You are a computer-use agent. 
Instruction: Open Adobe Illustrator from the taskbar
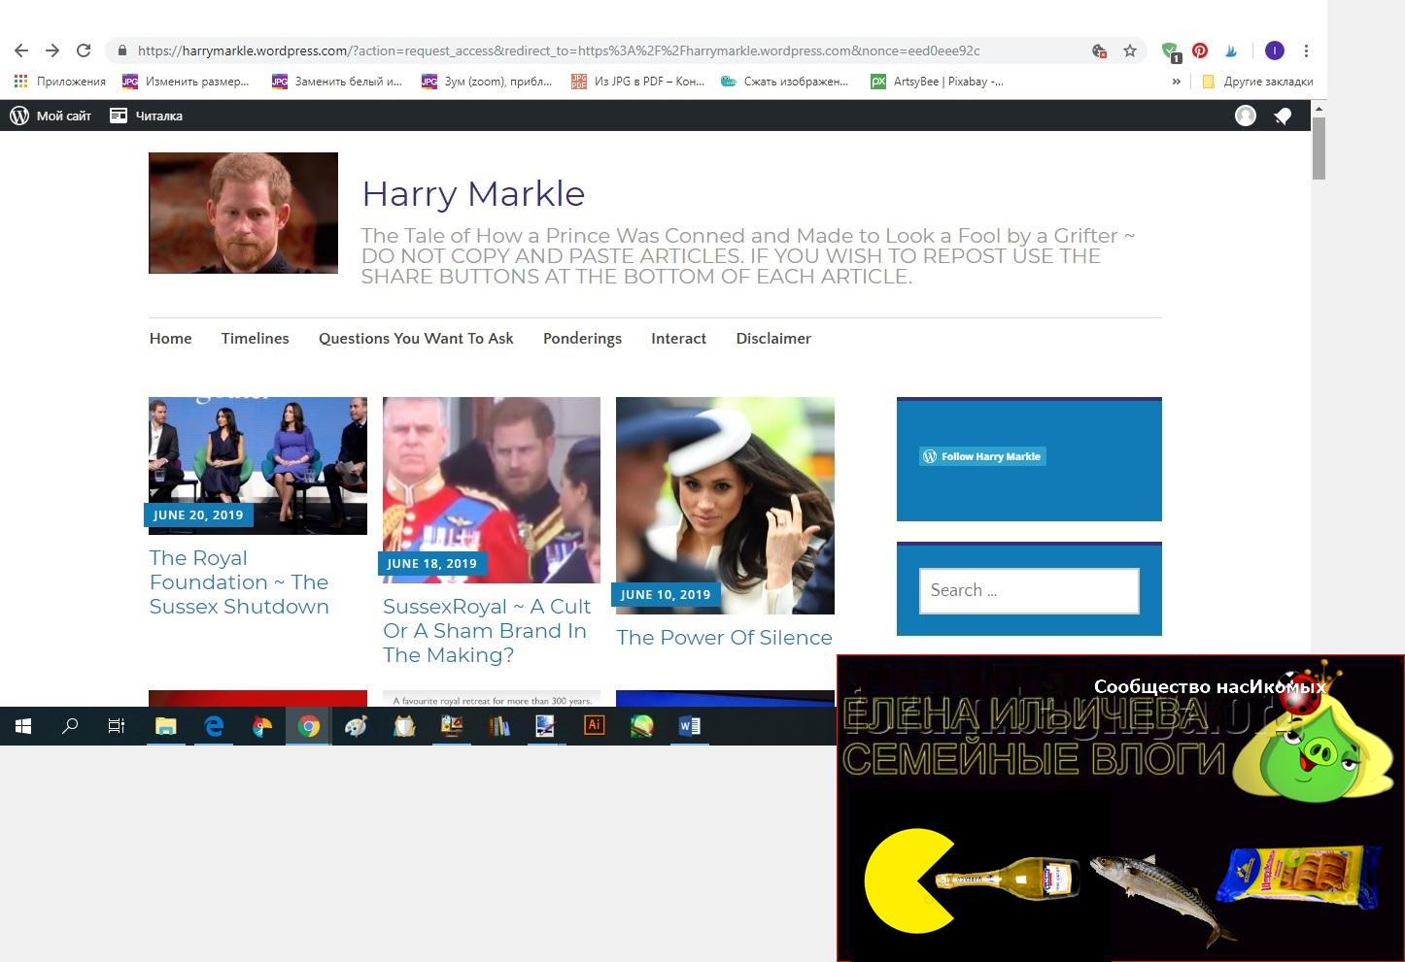point(594,726)
